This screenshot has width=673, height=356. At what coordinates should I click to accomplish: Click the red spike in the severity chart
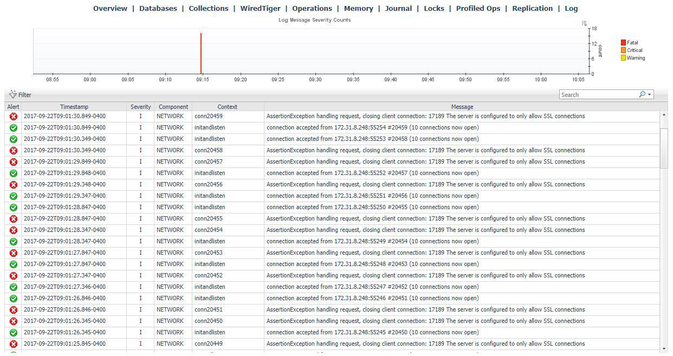pos(201,53)
